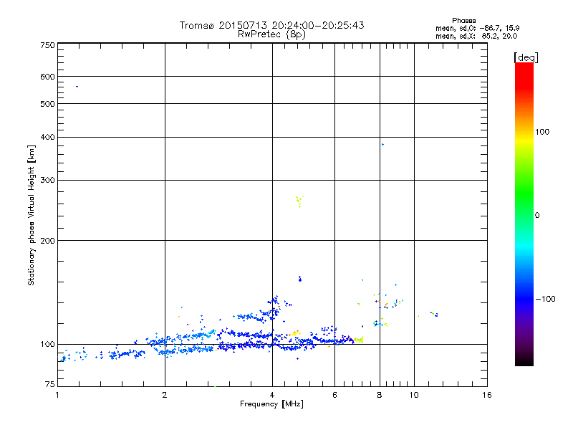Click the y-axis tick label '600'
Image resolution: width=573 pixels, height=430 pixels.
(x=47, y=77)
